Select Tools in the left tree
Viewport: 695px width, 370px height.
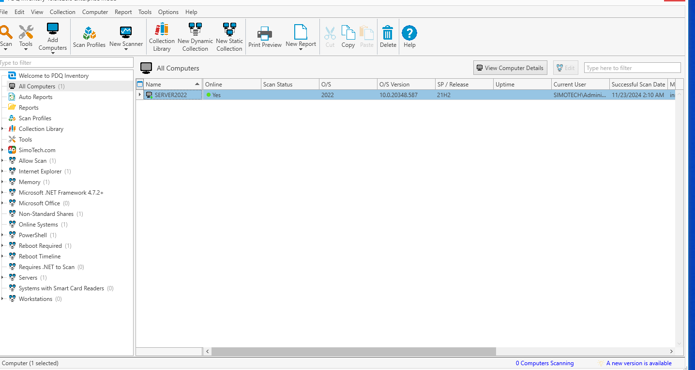pyautogui.click(x=25, y=140)
